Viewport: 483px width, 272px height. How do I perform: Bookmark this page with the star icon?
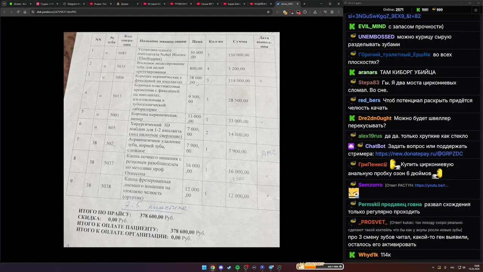click(x=268, y=12)
